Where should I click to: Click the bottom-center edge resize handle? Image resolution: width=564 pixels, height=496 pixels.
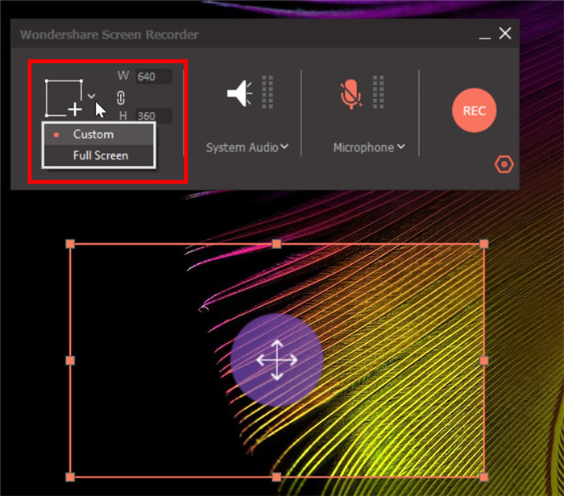pyautogui.click(x=276, y=477)
